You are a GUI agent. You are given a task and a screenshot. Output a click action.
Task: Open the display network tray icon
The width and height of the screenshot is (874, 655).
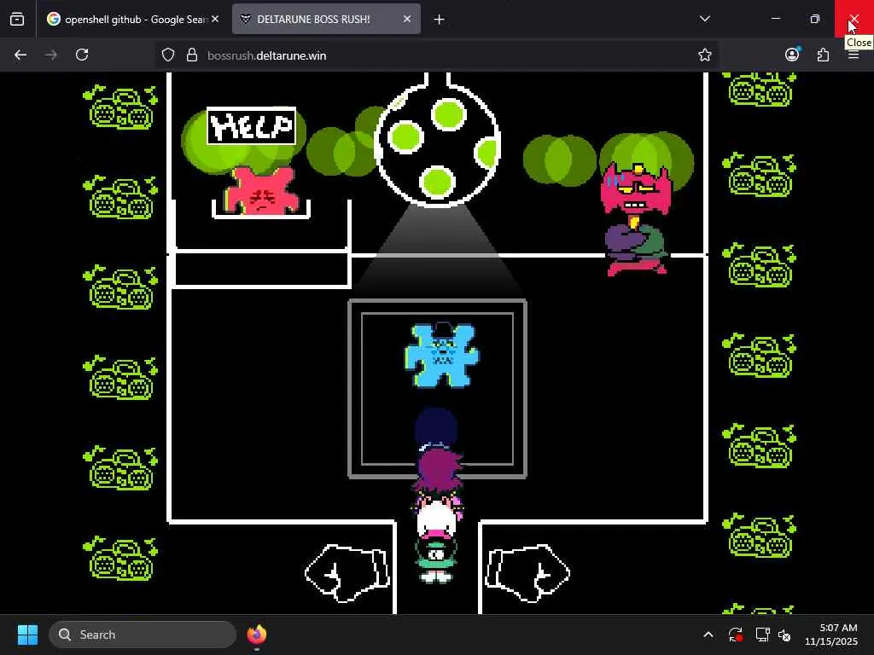point(762,635)
